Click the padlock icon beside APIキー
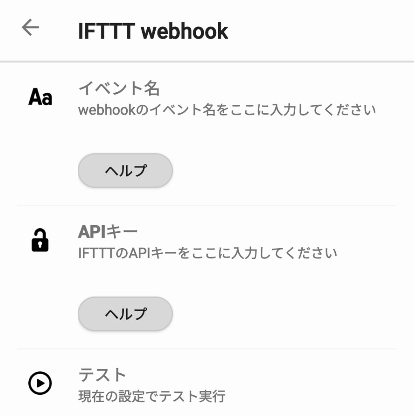The image size is (414, 416). (x=40, y=240)
